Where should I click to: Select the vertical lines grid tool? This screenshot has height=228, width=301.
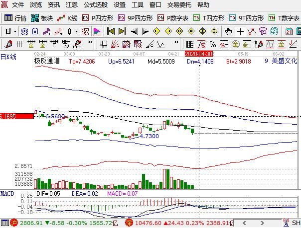pos(19,44)
